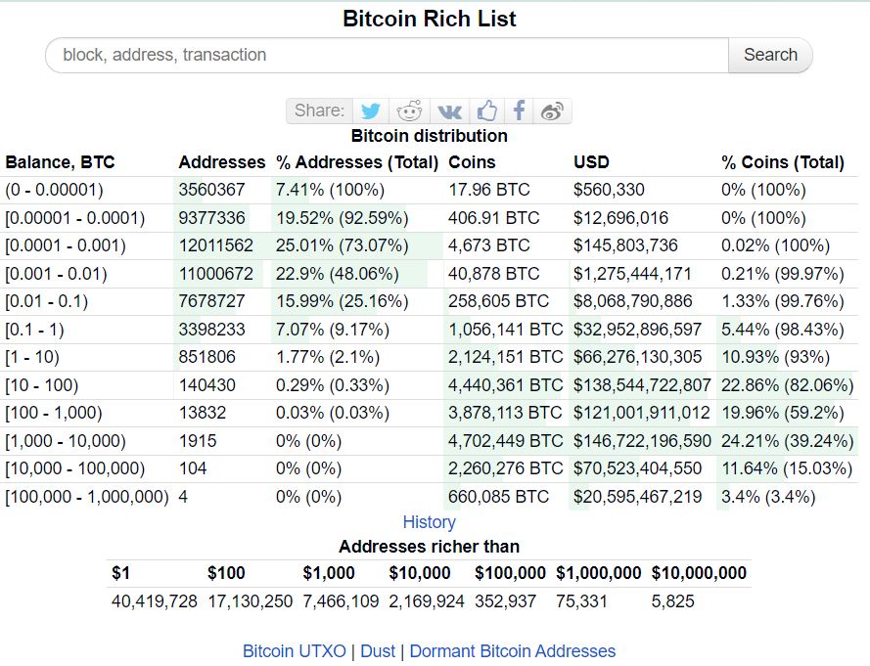
Task: Click the Weibo share icon
Action: coord(553,111)
